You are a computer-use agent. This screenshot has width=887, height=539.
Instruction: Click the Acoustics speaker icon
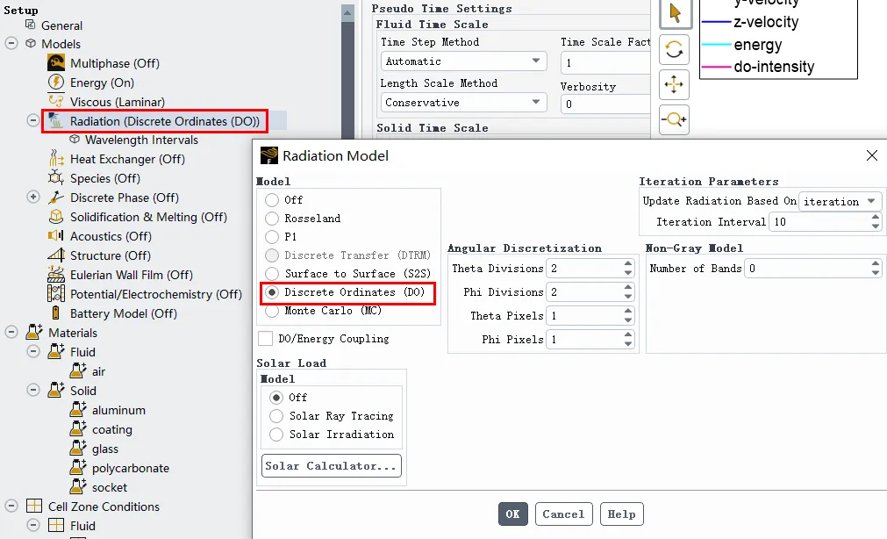pyautogui.click(x=56, y=236)
